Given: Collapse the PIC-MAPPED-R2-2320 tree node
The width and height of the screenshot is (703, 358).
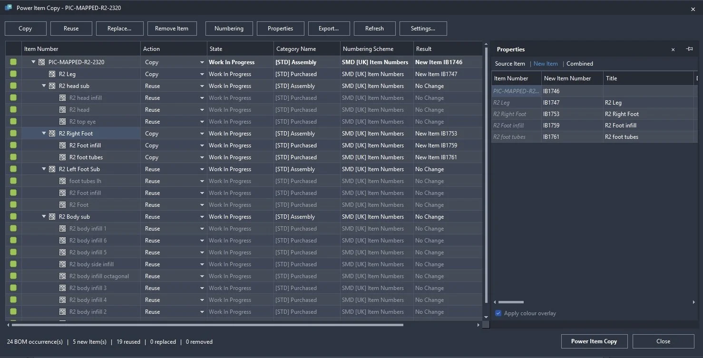Looking at the screenshot, I should 34,62.
